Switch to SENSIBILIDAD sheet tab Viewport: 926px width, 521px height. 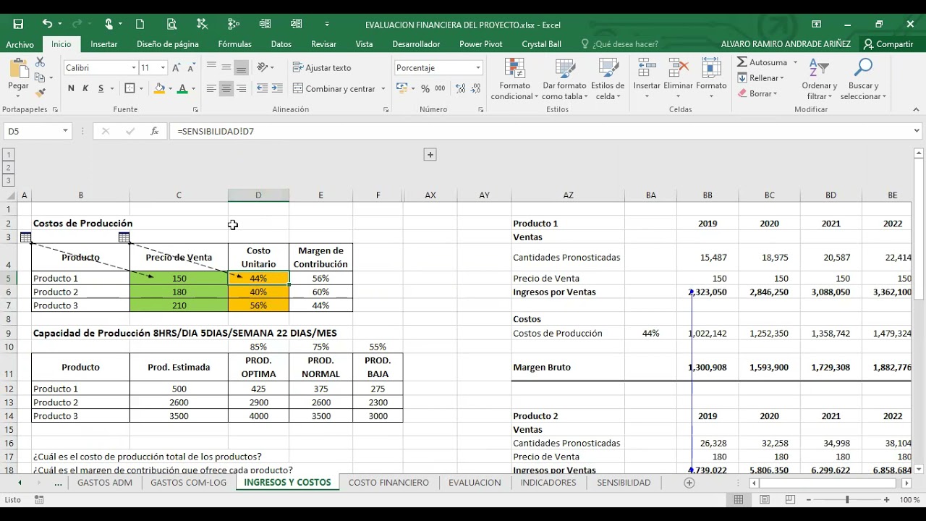(x=624, y=483)
